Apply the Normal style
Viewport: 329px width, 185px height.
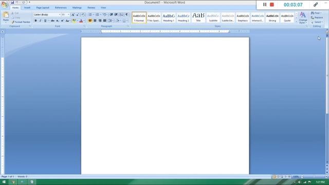pos(139,17)
